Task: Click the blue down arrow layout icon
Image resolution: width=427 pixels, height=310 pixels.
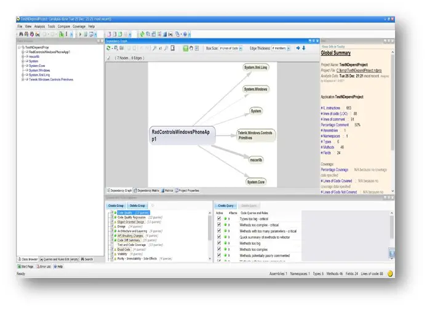Action: 304,48
